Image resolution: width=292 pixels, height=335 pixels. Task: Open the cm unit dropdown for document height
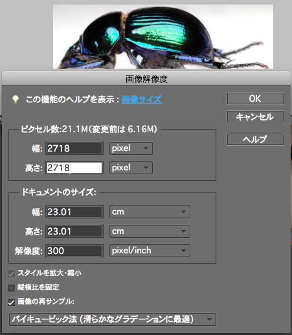click(150, 231)
